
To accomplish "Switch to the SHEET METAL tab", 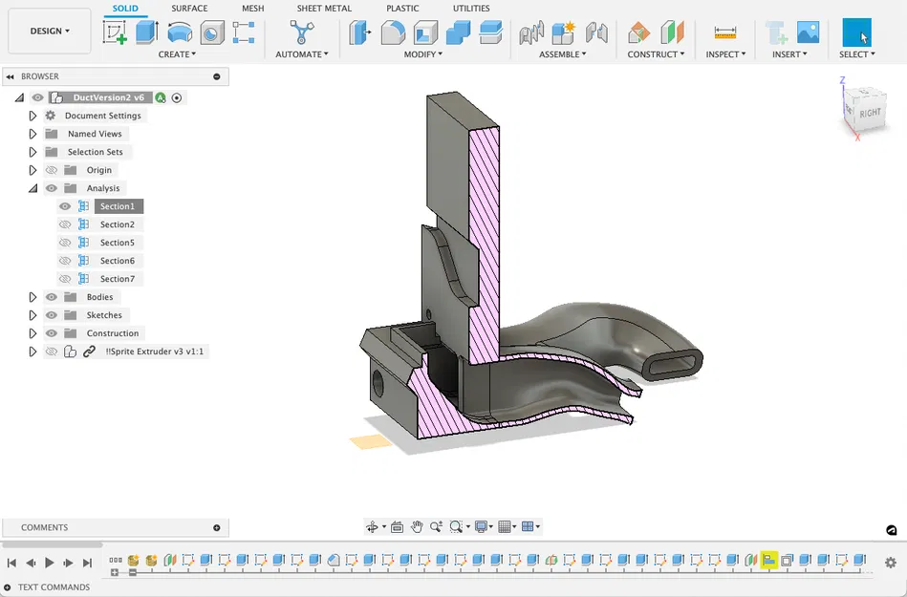I will 323,9.
